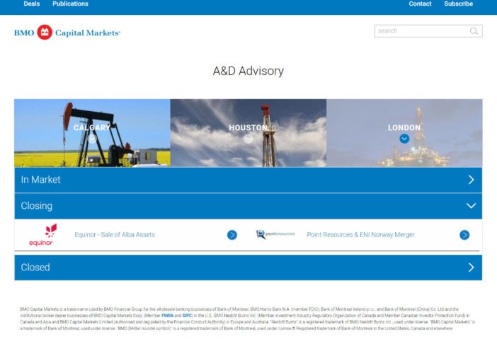Click the BMO roundel logo icon
The image size is (497, 344).
pos(45,33)
